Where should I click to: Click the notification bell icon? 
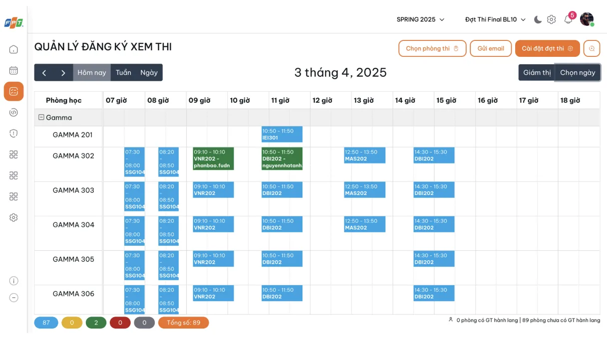tap(568, 19)
